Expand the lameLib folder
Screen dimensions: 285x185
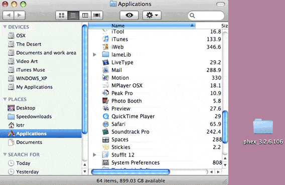(x=94, y=54)
